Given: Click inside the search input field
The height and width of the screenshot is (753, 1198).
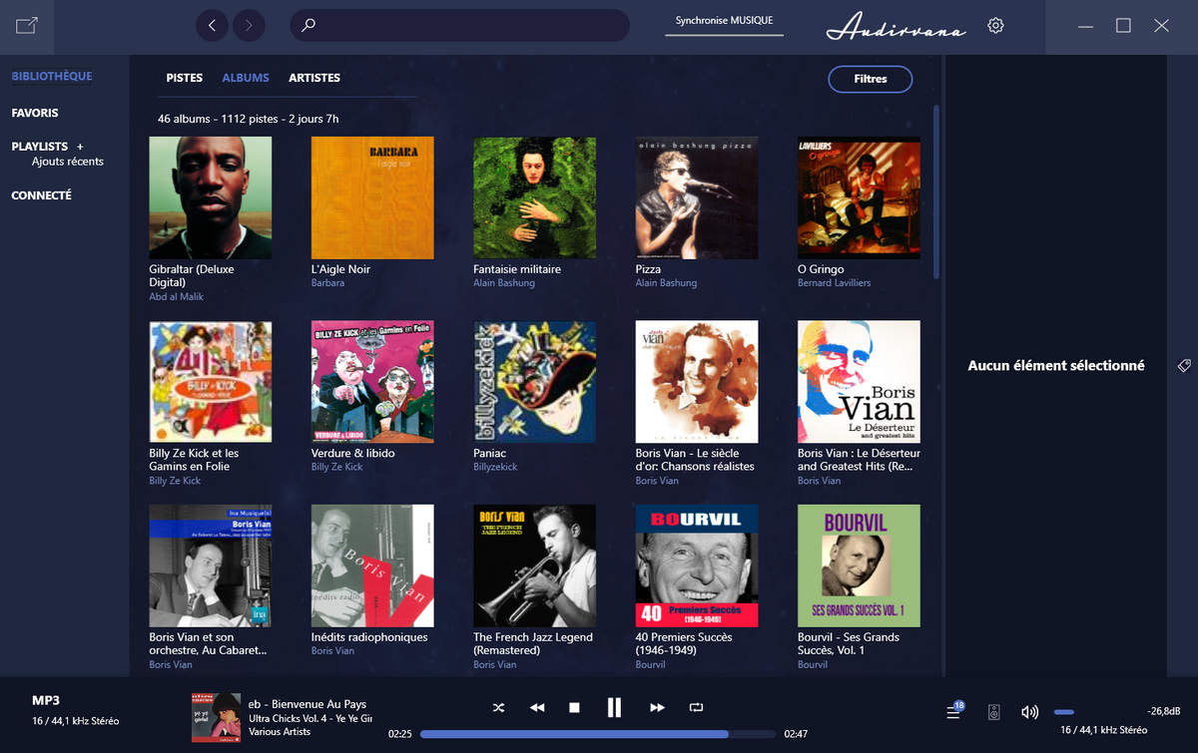Looking at the screenshot, I should click(459, 25).
